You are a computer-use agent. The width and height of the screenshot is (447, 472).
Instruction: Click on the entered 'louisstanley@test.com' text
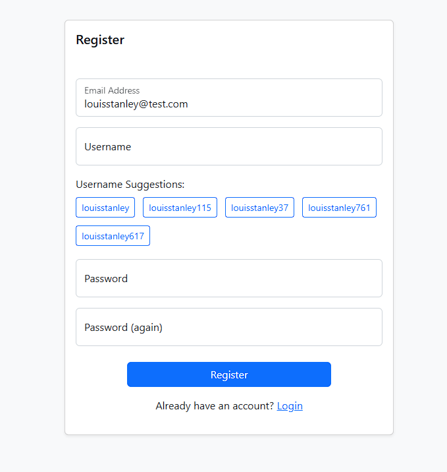(136, 104)
